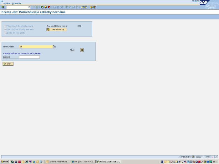Select Porucha/číslo zakázky neznámé radio option
Image resolution: width=219 pixels, height=164 pixels.
5,29
